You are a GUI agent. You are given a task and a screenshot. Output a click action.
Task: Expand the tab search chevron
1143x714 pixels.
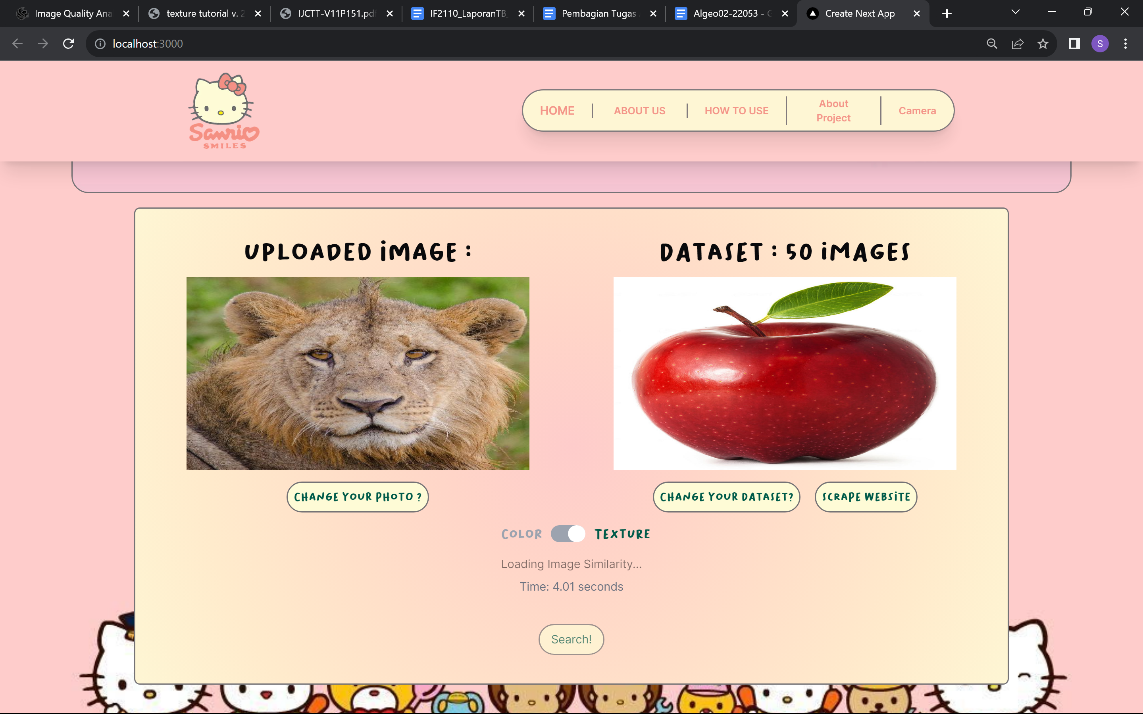point(1016,12)
